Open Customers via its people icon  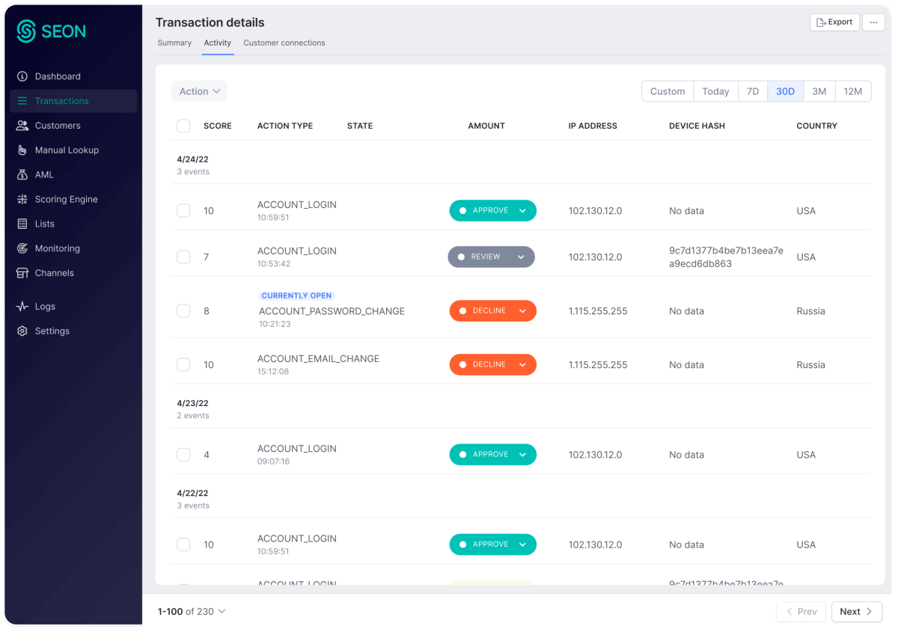tap(22, 126)
